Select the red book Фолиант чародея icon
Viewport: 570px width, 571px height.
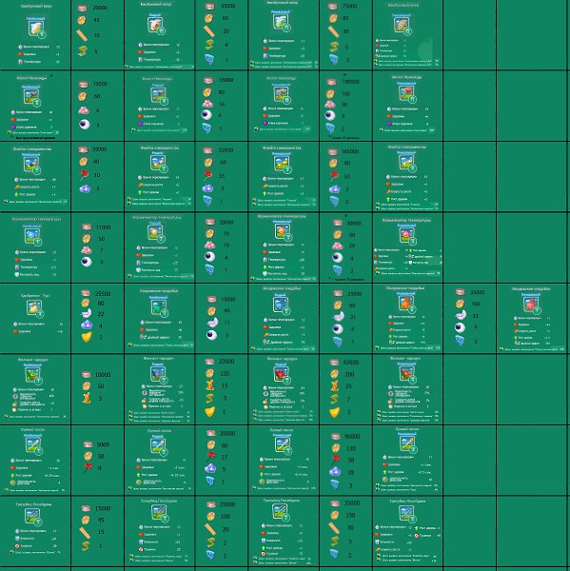tap(282, 374)
